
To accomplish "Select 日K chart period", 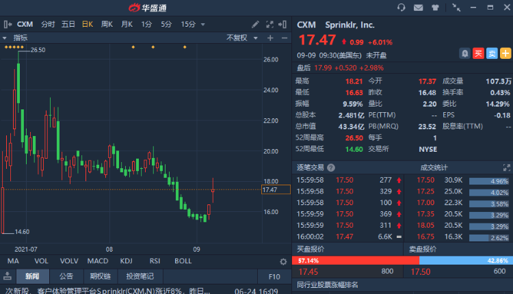I will (88, 24).
